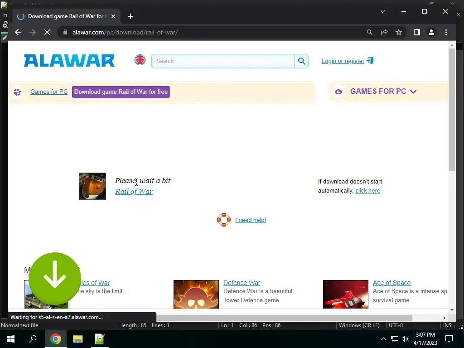Click the login door icon
The height and width of the screenshot is (348, 464).
click(370, 61)
